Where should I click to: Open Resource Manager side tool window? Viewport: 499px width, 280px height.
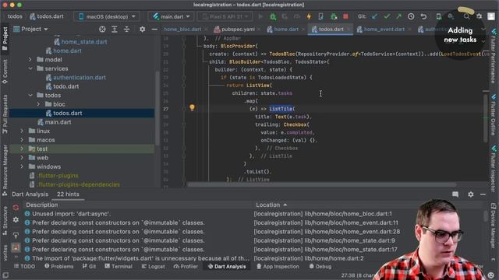pyautogui.click(x=5, y=170)
